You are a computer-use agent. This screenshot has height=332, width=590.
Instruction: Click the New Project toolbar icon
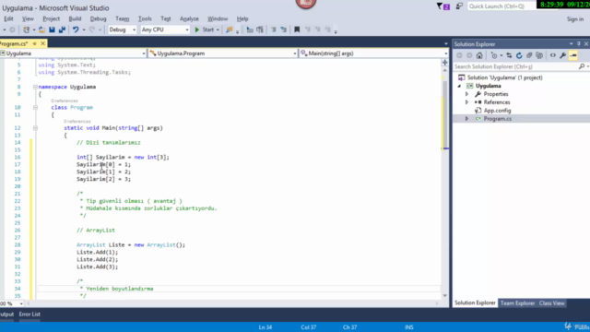(x=26, y=30)
